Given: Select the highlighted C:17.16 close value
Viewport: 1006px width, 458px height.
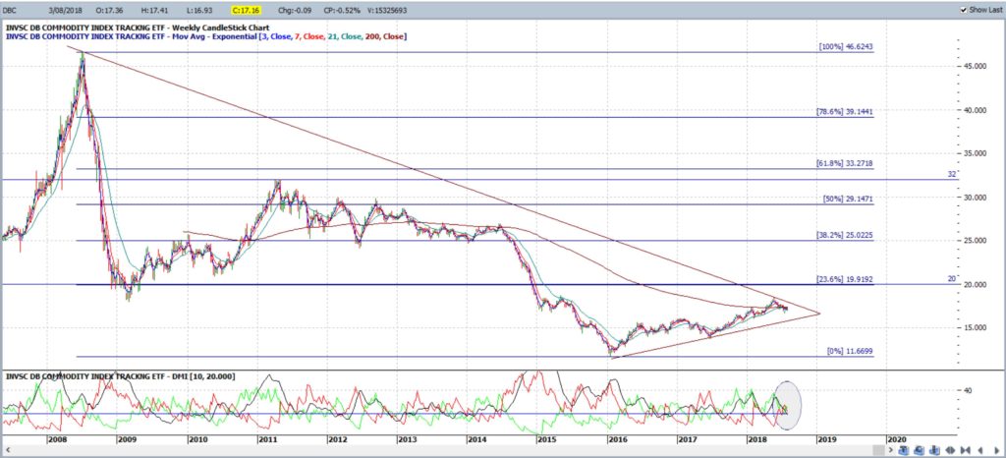Looking at the screenshot, I should tap(245, 11).
